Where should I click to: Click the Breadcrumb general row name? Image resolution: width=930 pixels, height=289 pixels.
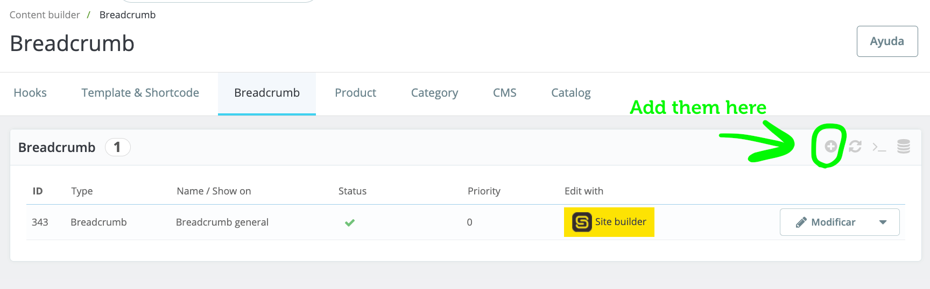pyautogui.click(x=222, y=222)
